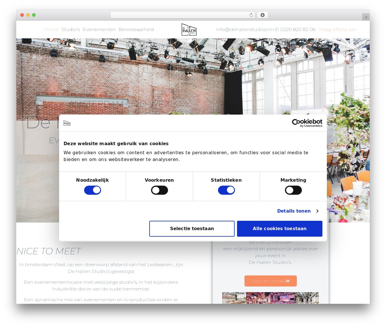Focus the browser address bar
Image resolution: width=386 pixels, height=327 pixels.
pos(183,15)
